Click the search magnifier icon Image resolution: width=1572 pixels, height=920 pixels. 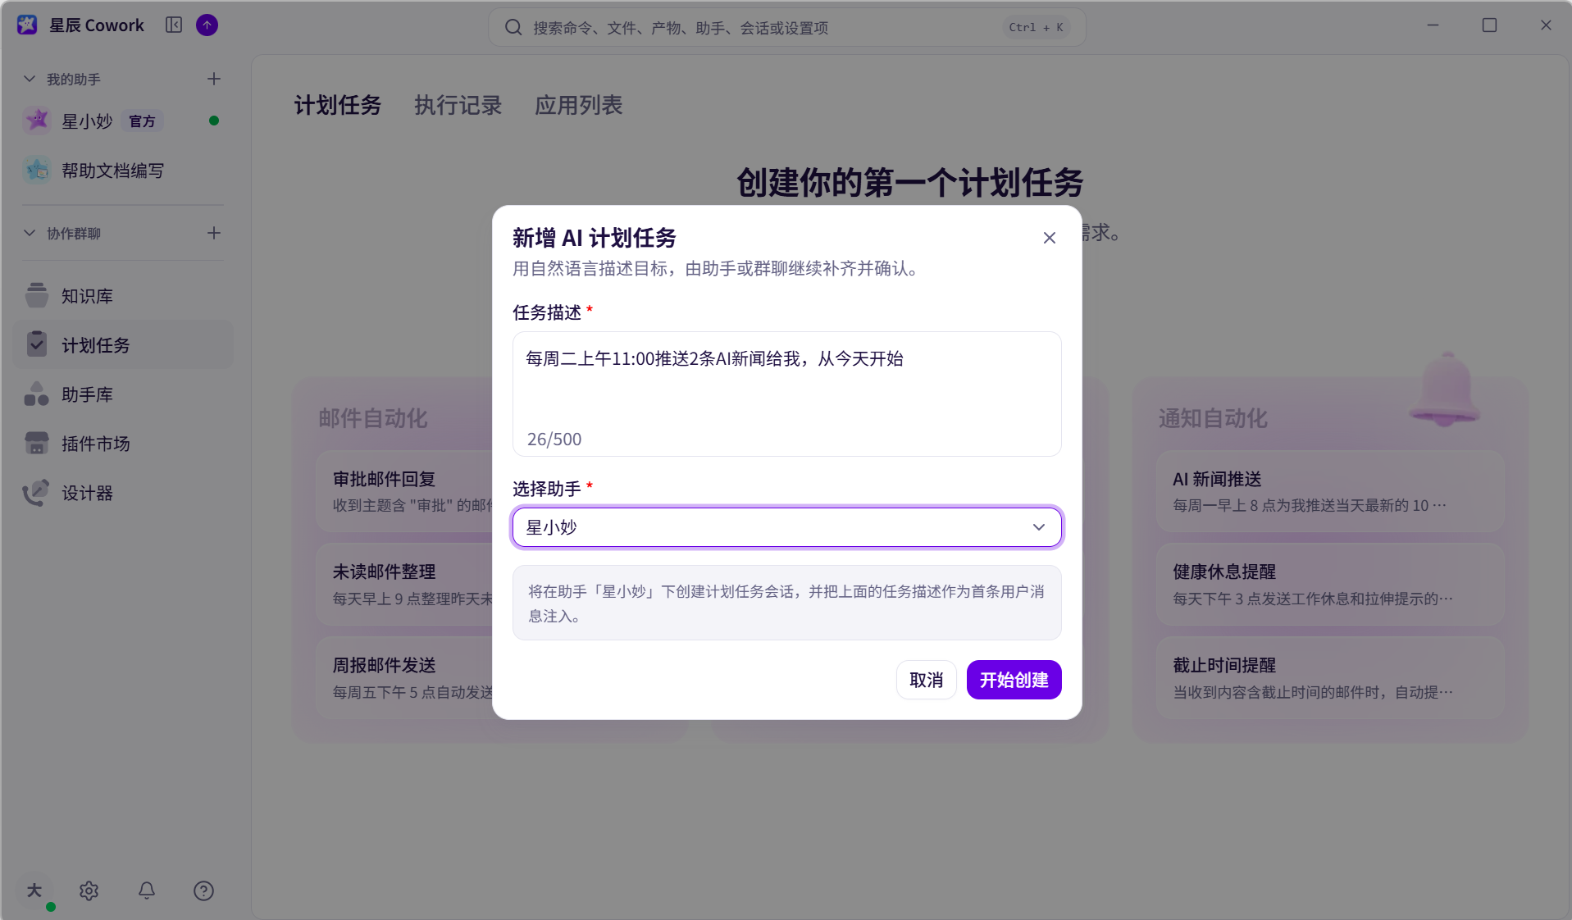coord(513,27)
